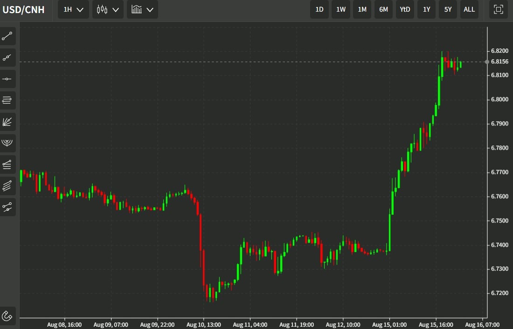Click the 6.7800 price axis label

(499, 148)
